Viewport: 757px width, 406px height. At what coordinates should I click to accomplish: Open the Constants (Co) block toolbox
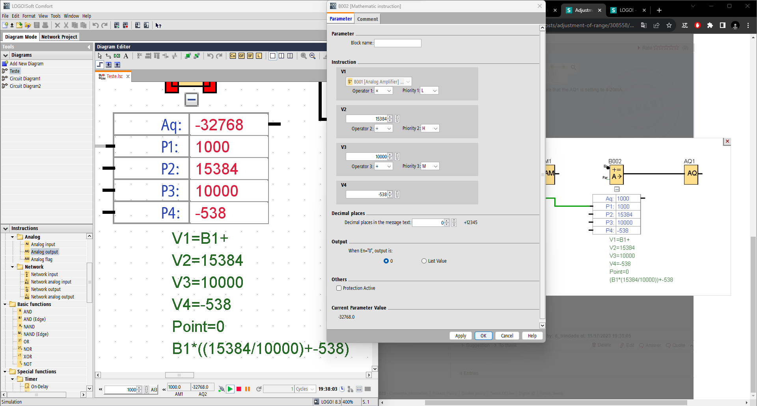click(x=233, y=56)
